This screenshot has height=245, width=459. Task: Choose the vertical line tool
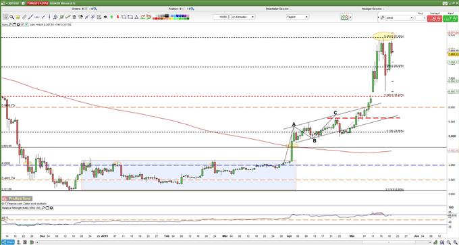[x=49, y=17]
